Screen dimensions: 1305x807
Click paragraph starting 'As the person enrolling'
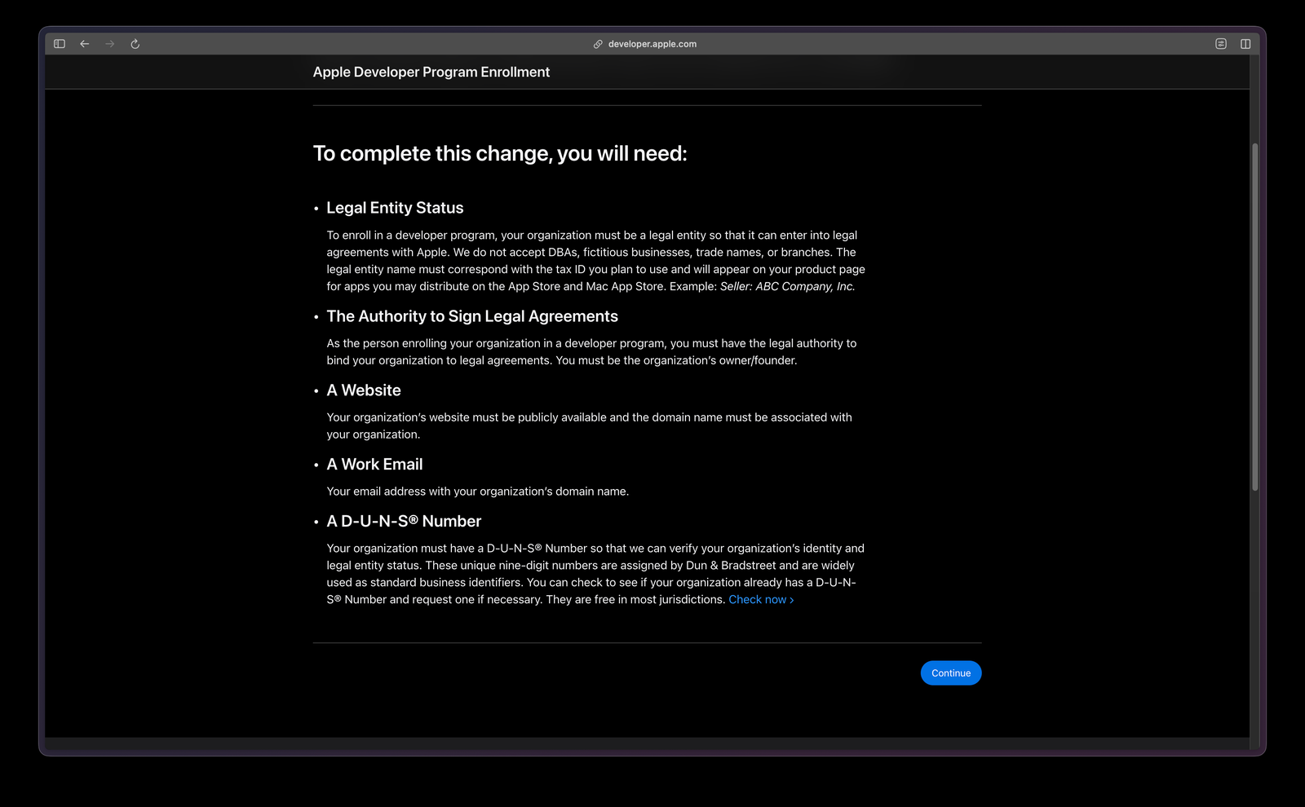(x=592, y=352)
